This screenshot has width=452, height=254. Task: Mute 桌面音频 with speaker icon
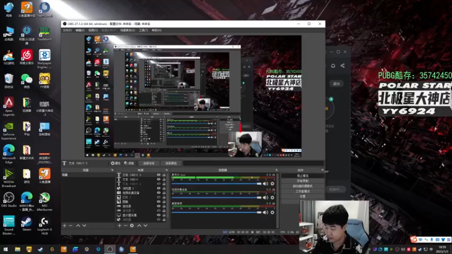pos(266,212)
